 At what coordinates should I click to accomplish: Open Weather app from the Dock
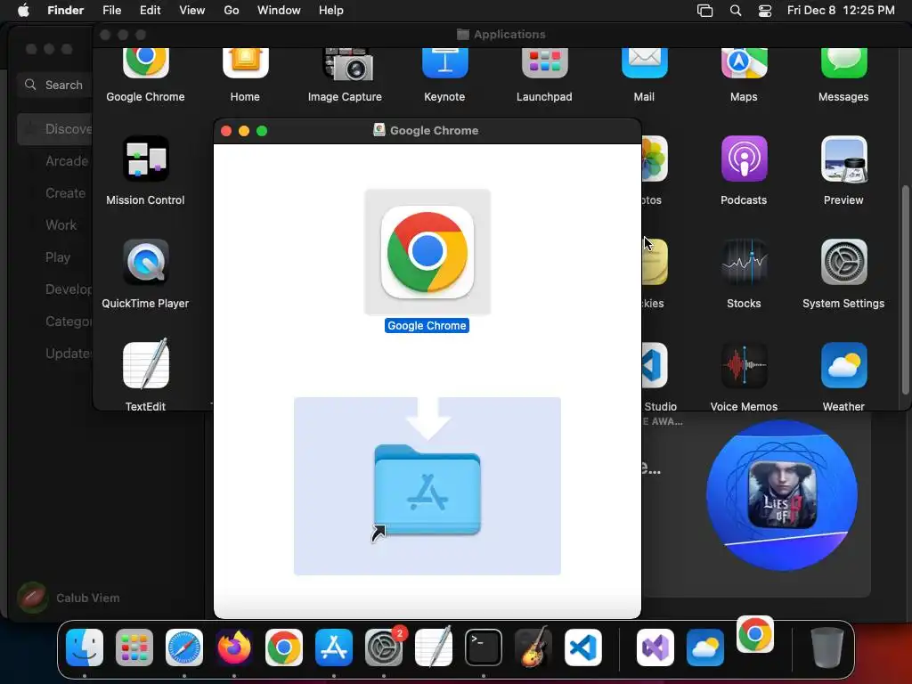tap(705, 647)
